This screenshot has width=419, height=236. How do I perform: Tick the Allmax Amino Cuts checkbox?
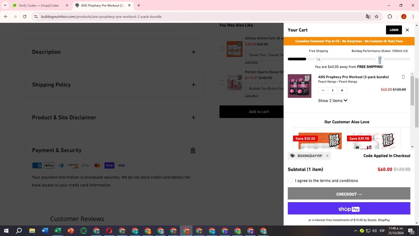tap(222, 49)
